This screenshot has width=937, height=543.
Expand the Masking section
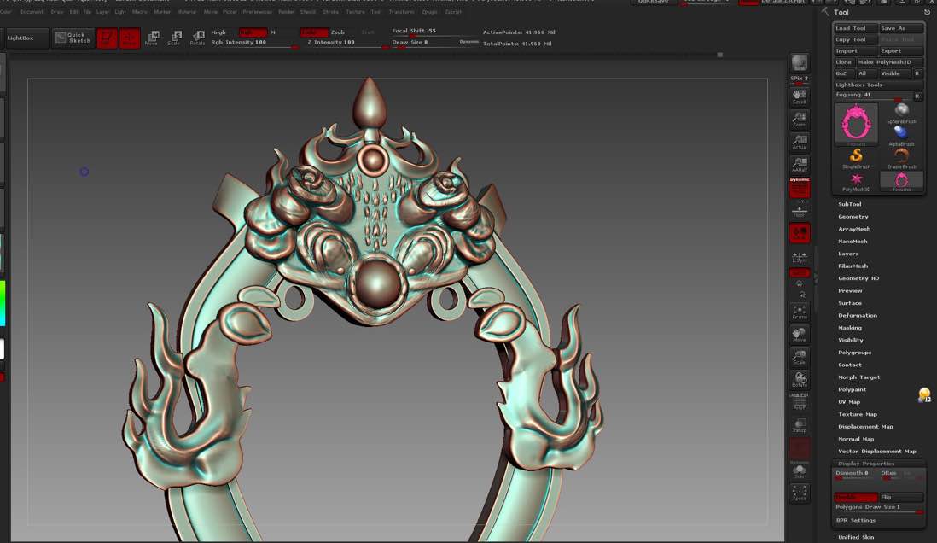point(850,328)
